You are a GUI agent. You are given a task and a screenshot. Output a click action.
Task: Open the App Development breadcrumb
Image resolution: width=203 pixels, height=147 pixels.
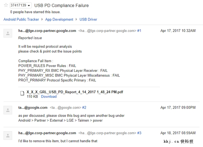[59, 20]
